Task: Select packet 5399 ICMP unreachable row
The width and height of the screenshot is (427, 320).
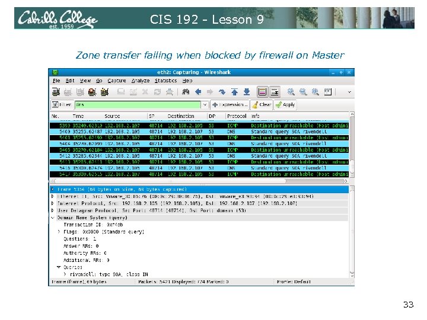Action: point(199,126)
